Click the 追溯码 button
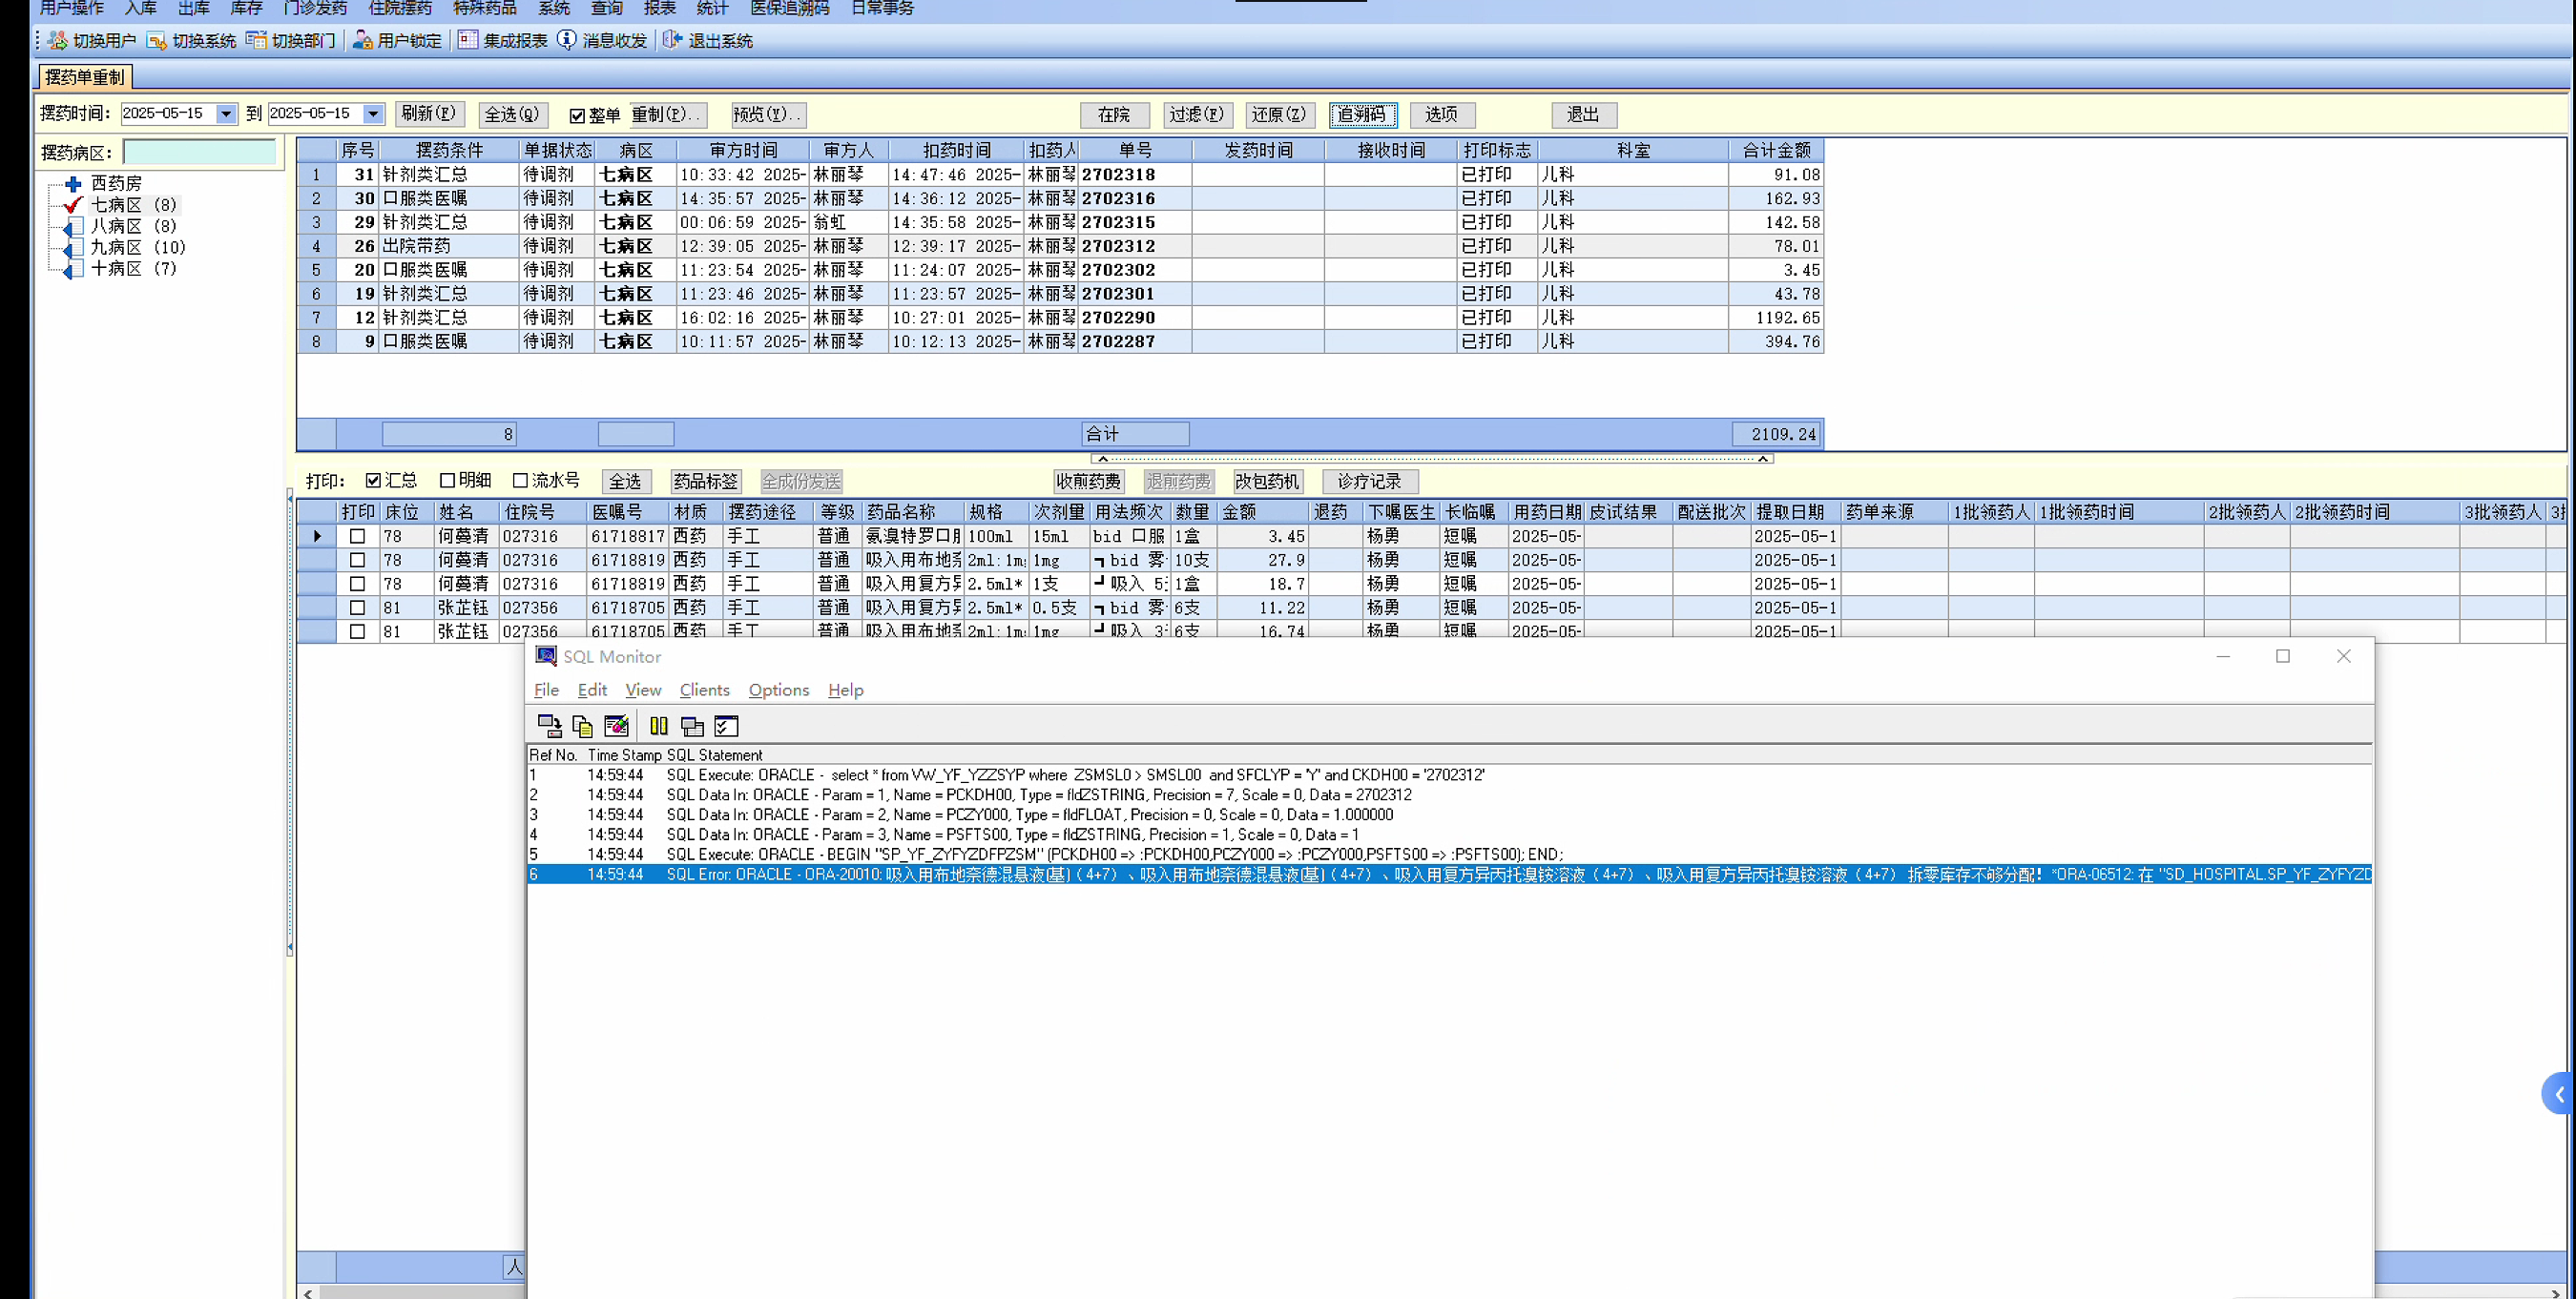The height and width of the screenshot is (1299, 2576). (x=1362, y=115)
